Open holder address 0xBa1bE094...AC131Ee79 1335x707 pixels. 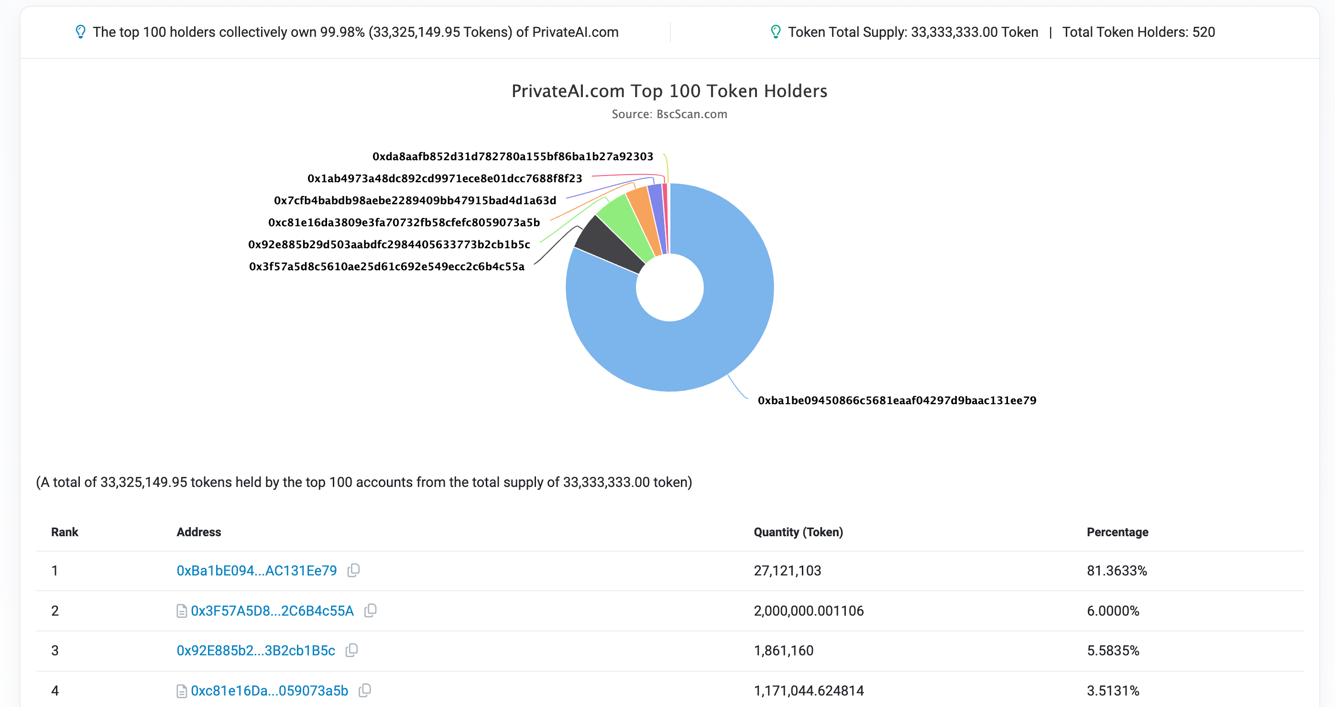(257, 571)
